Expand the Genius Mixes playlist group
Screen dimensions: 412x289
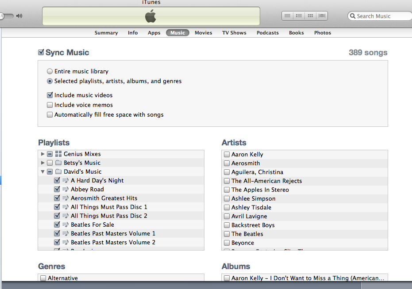tap(42, 154)
